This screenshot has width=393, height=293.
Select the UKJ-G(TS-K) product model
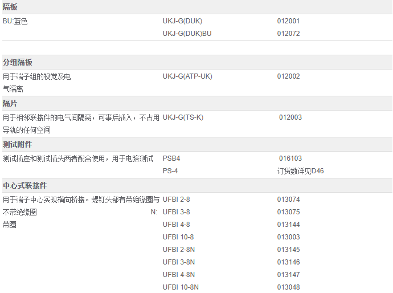point(183,117)
